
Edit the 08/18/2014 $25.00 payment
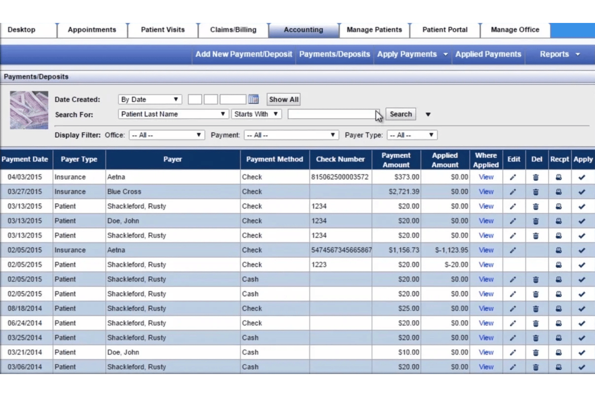click(x=513, y=309)
